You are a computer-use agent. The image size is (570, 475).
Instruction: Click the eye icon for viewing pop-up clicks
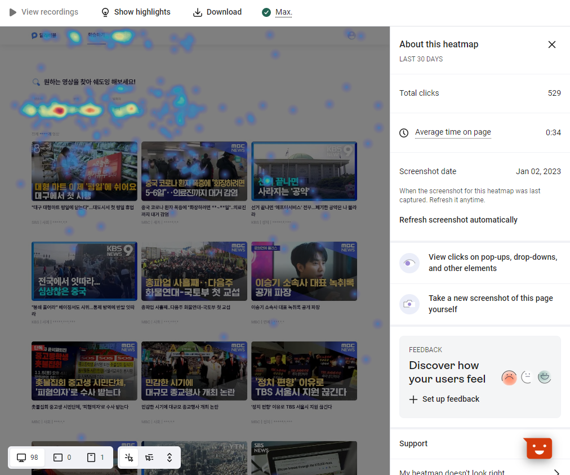[x=409, y=263]
